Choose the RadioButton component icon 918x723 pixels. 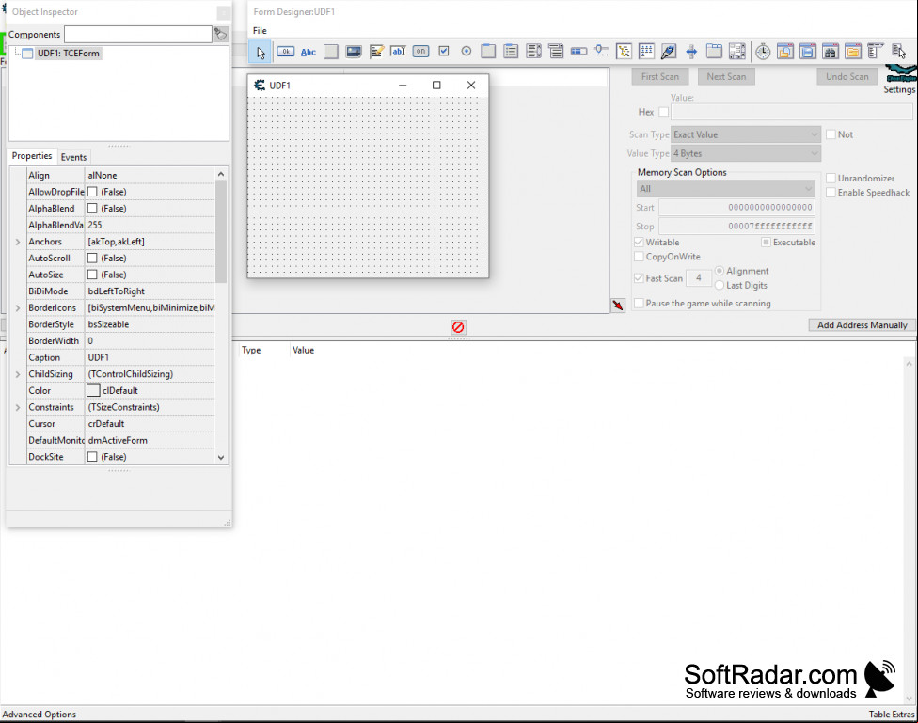466,52
